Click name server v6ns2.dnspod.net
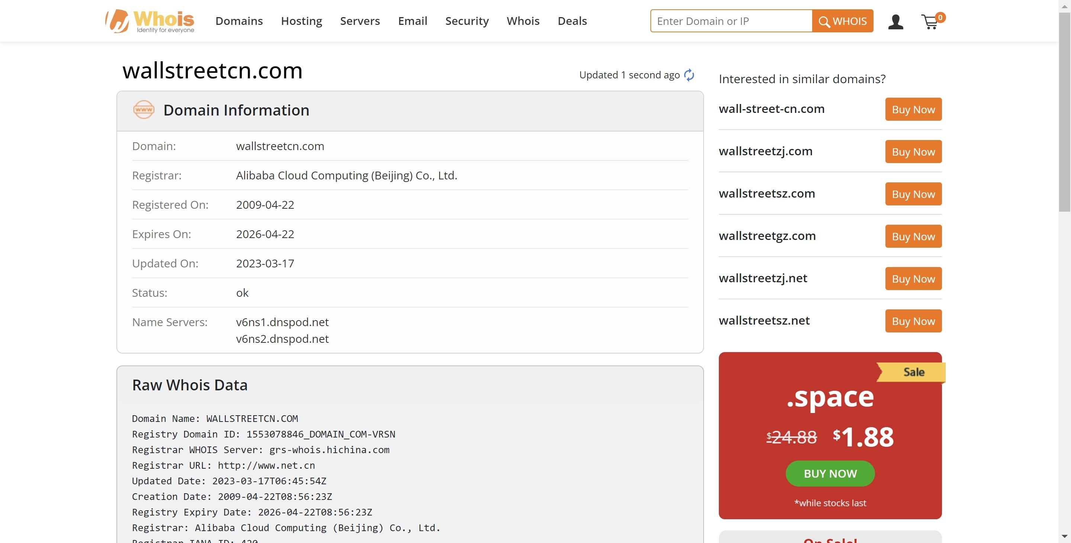This screenshot has width=1071, height=543. click(x=282, y=339)
